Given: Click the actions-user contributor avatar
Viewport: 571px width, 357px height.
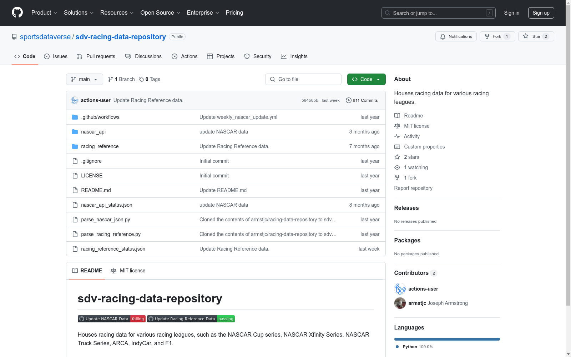Looking at the screenshot, I should pyautogui.click(x=400, y=289).
